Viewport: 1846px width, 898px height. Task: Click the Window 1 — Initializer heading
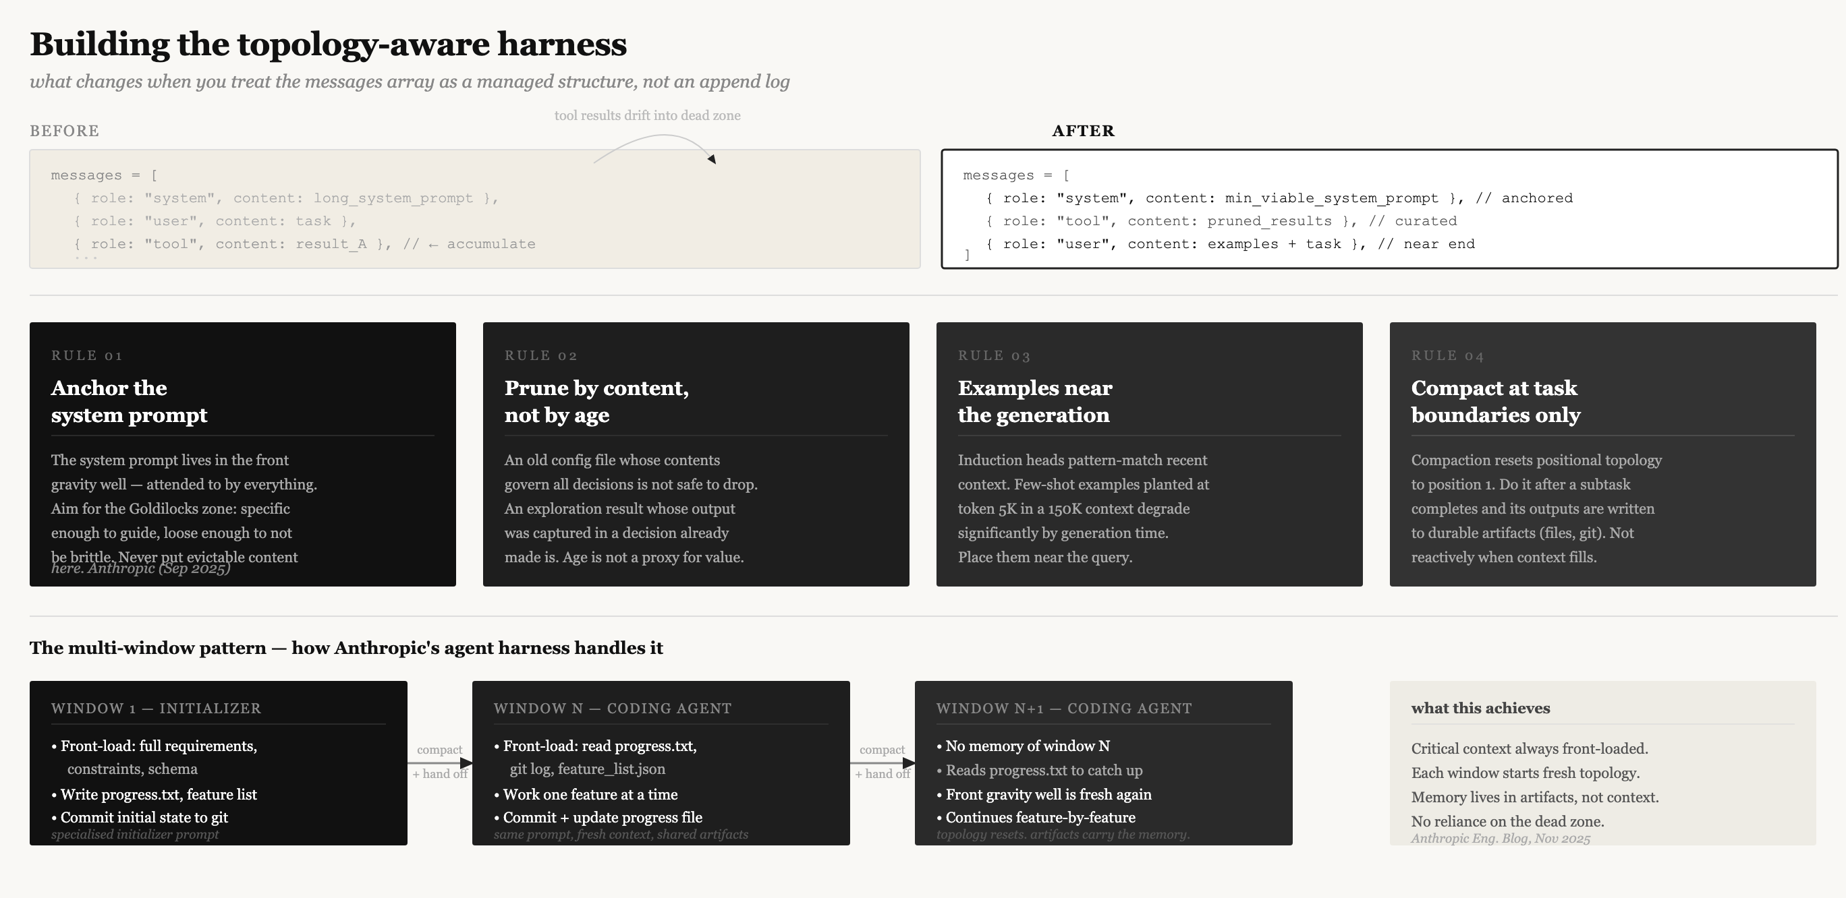(157, 709)
